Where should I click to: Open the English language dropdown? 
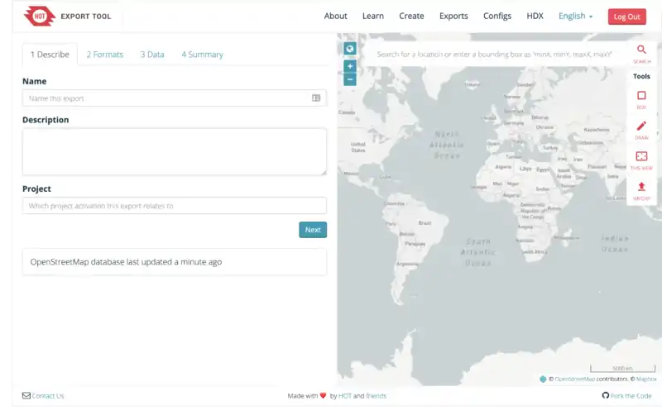pyautogui.click(x=575, y=16)
